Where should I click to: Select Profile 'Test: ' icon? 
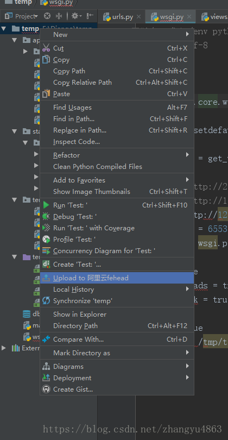tap(46, 240)
